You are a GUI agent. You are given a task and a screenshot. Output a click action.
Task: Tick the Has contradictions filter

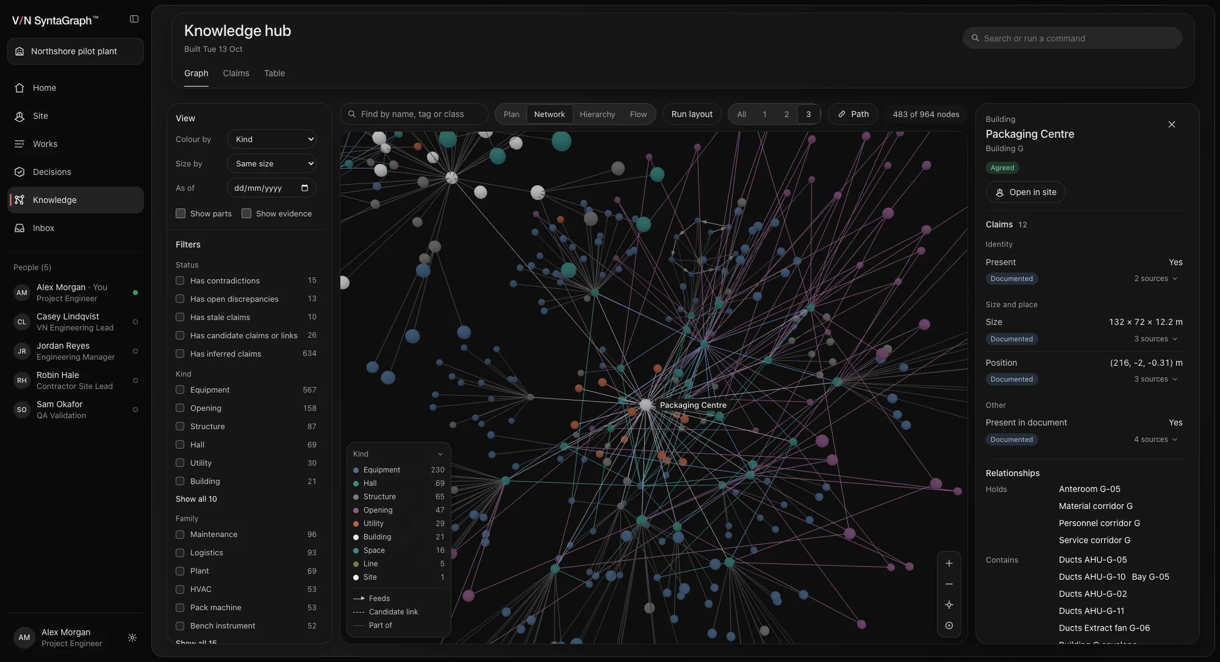coord(180,280)
